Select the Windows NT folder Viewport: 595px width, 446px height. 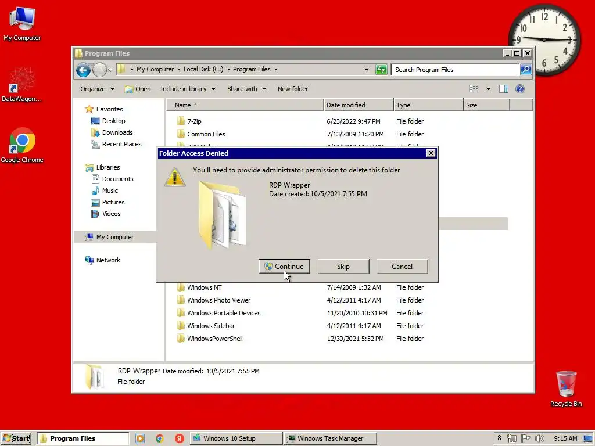pos(204,287)
